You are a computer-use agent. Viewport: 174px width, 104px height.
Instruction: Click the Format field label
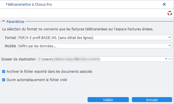[11, 38]
